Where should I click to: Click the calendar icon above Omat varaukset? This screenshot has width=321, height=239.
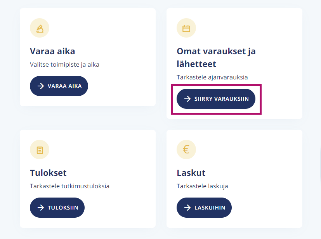tap(186, 28)
